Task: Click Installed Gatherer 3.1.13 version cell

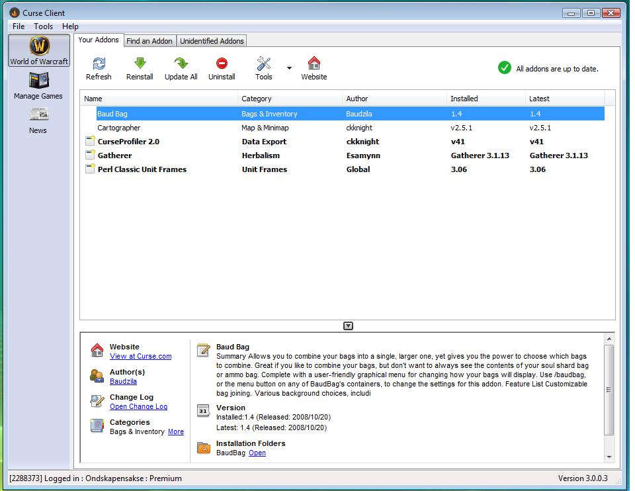Action: 480,155
